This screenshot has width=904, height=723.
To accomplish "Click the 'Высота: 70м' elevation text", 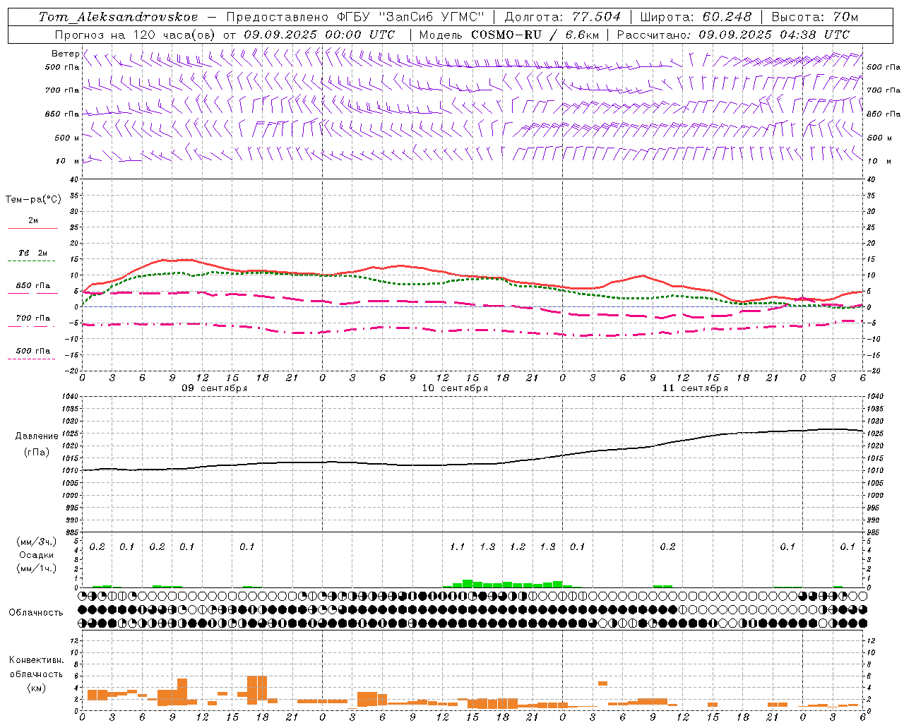I will tap(815, 17).
